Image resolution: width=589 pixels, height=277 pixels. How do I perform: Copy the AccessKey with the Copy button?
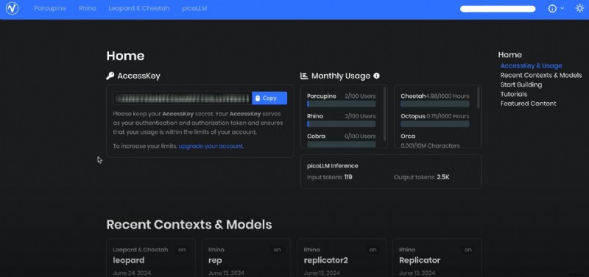pyautogui.click(x=269, y=98)
